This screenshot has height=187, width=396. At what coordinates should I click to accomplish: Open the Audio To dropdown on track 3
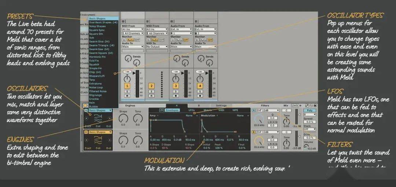pos(181,46)
